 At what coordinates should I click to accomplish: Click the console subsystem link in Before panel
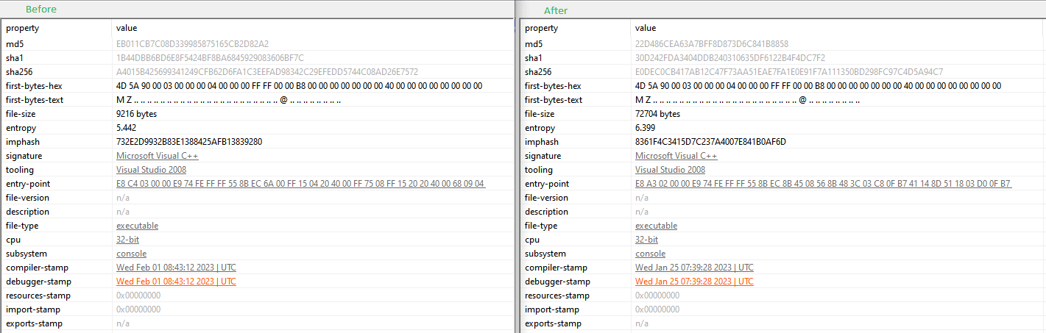click(131, 254)
